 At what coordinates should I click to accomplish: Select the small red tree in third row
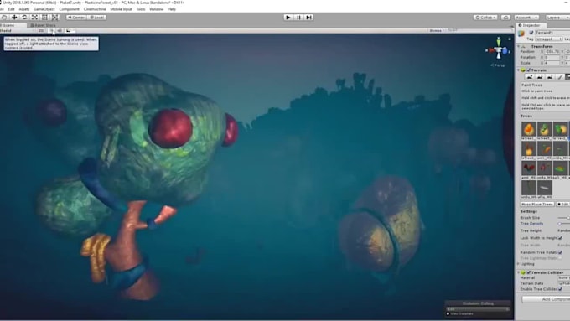[544, 168]
